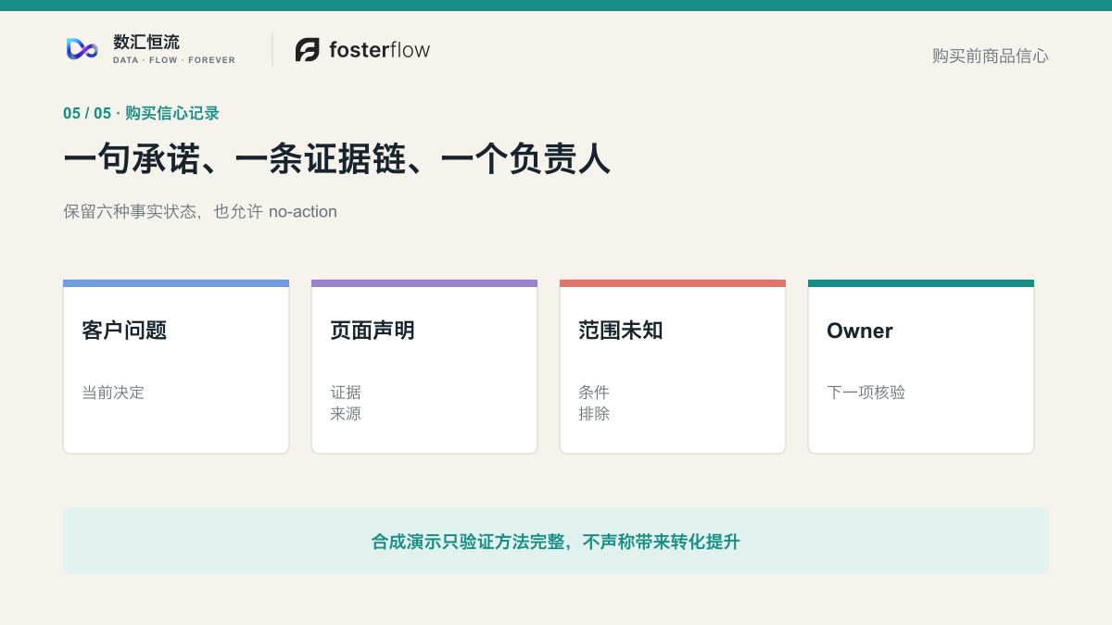Select the 范围未知 card title

pos(621,331)
